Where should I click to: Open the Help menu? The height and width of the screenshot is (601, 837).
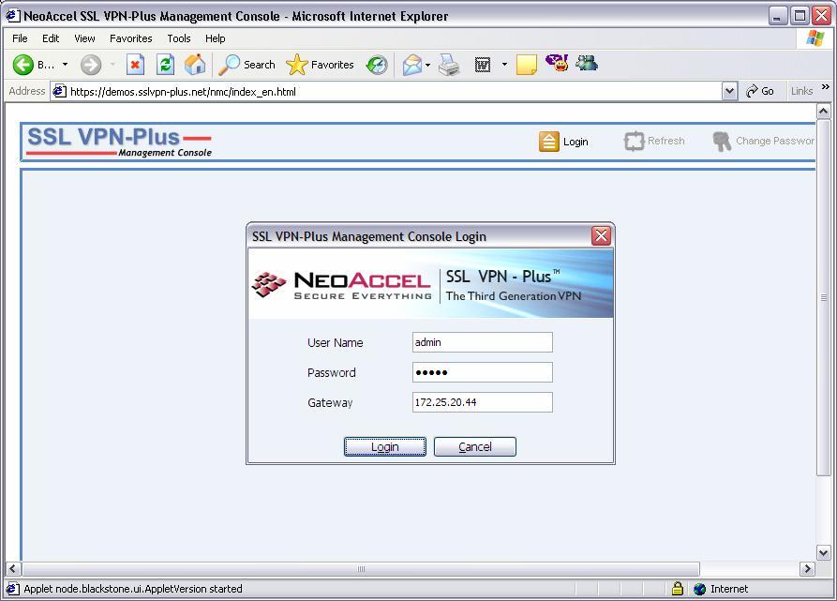click(216, 38)
